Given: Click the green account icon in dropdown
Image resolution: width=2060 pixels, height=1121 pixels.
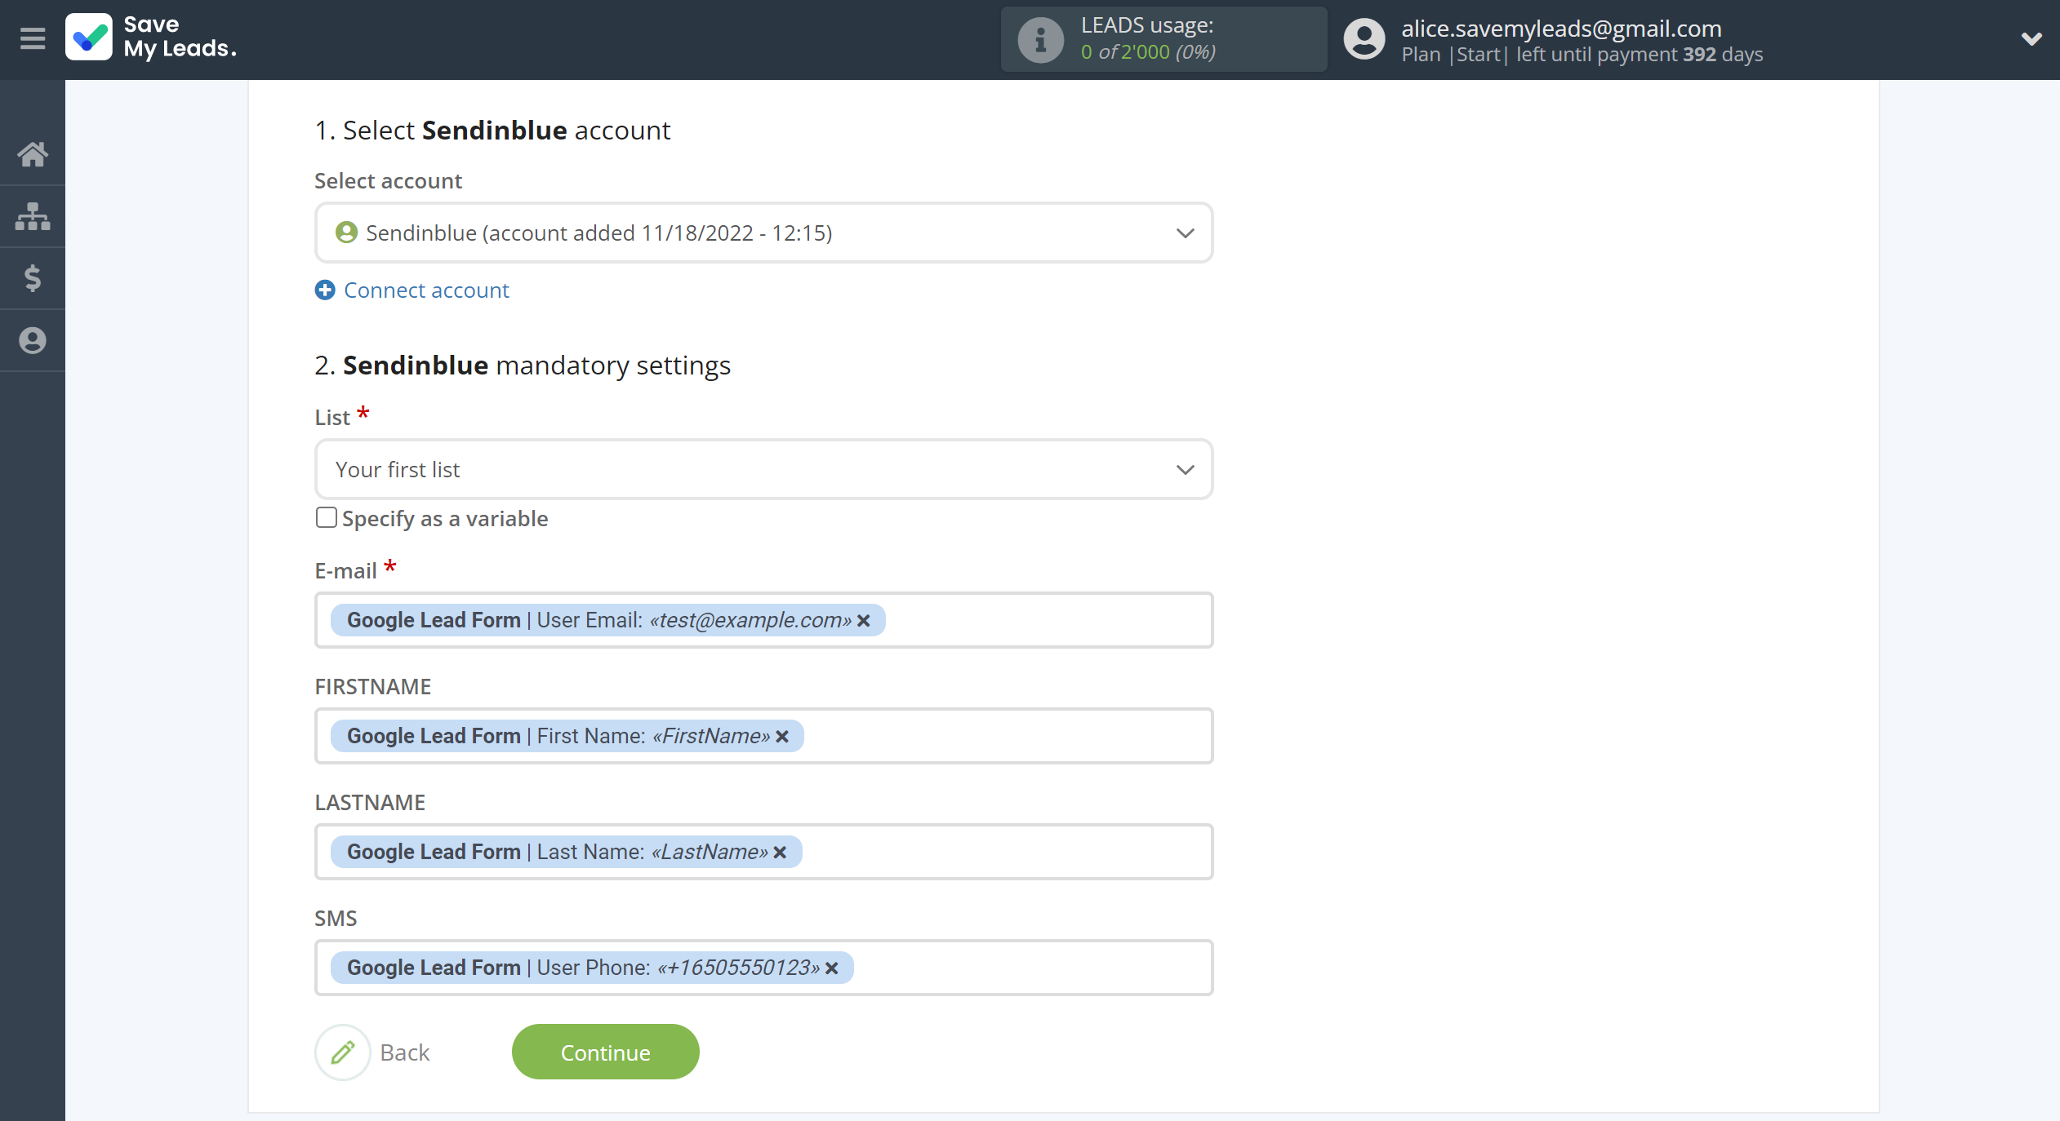Looking at the screenshot, I should pyautogui.click(x=346, y=233).
